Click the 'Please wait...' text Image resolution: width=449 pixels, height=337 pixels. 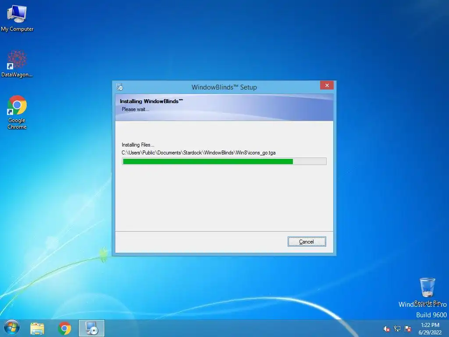(x=135, y=109)
